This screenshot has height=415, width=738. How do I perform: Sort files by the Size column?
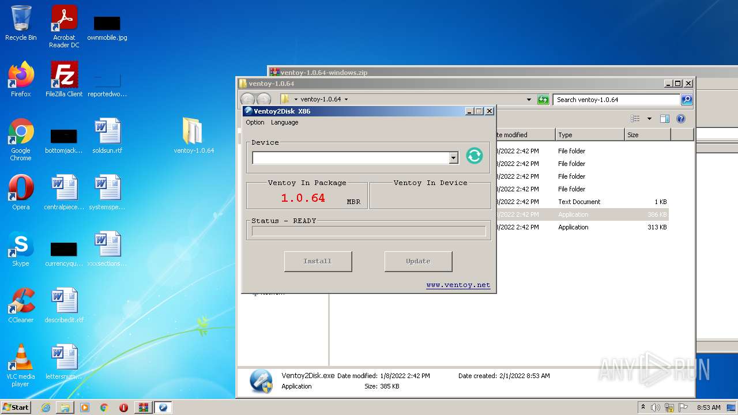(x=647, y=135)
